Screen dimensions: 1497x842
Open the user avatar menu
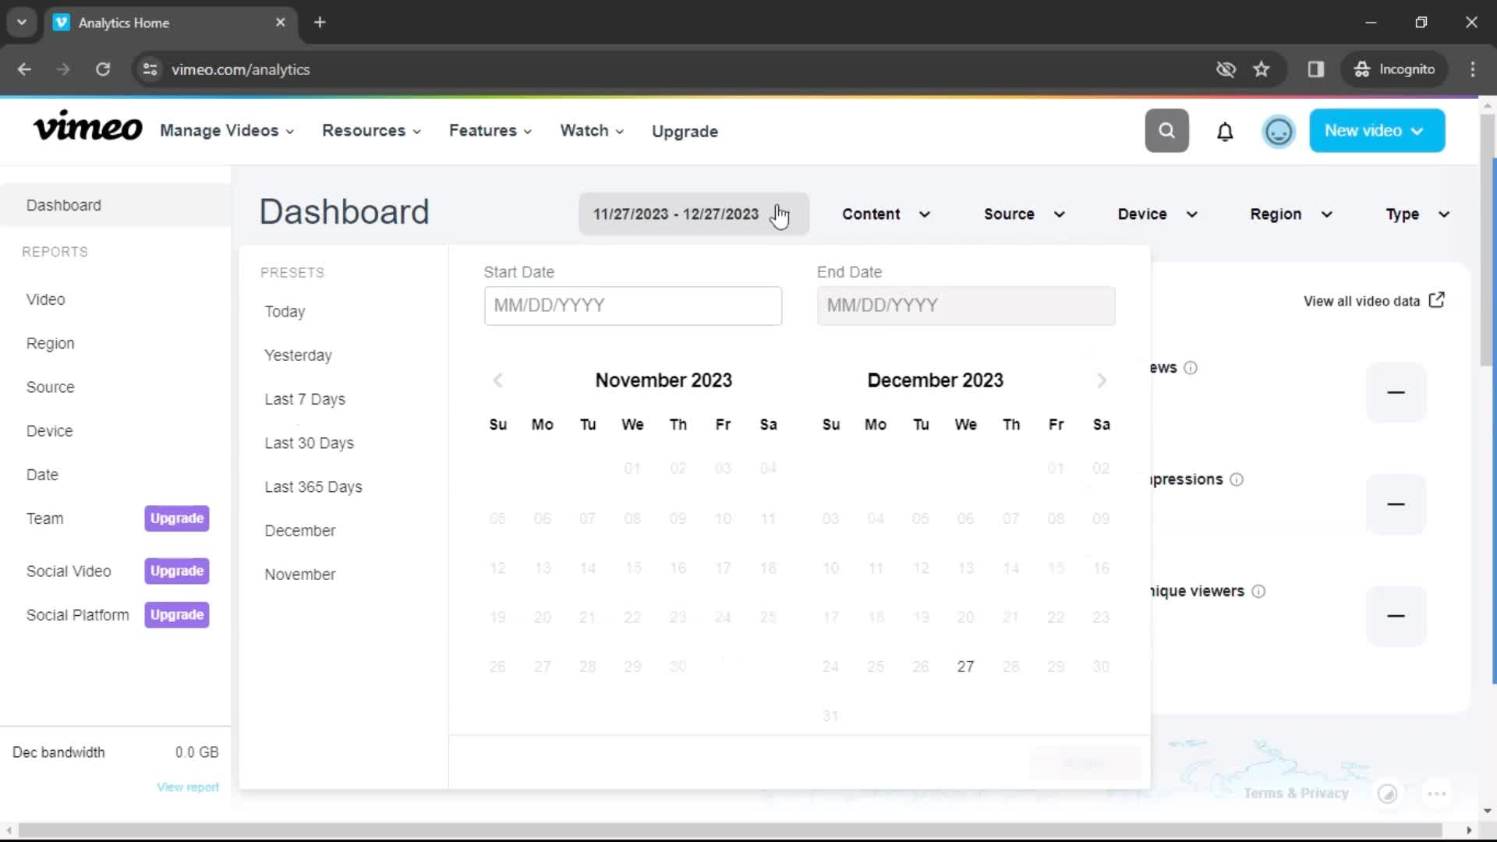coord(1279,132)
